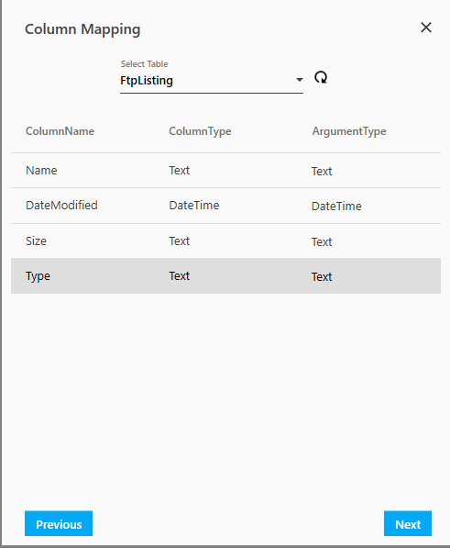Select the Size column row

point(225,241)
